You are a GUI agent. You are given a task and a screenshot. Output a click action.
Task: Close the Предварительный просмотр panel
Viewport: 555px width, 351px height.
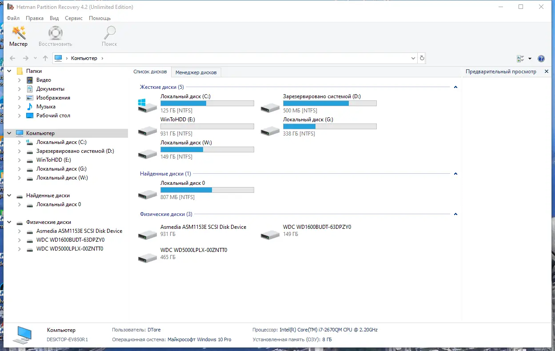tap(547, 71)
